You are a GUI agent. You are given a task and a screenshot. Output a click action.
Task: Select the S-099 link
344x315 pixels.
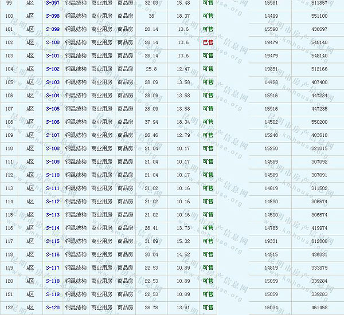click(x=53, y=29)
